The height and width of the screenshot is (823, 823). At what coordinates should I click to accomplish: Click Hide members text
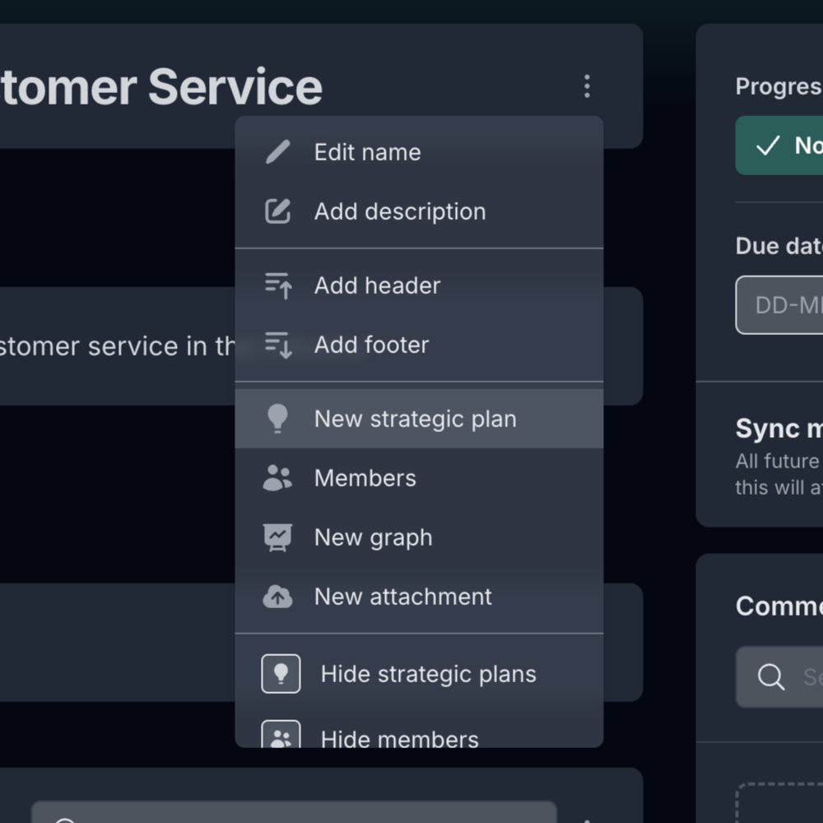tap(399, 738)
